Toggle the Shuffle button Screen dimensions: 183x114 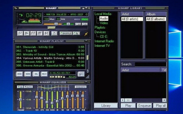(x=66, y=33)
